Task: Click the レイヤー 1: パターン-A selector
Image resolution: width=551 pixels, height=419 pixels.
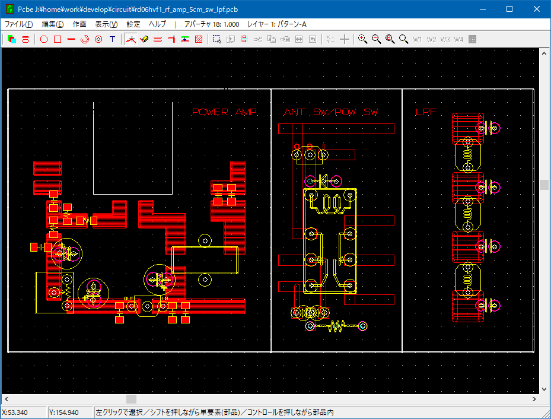Action: pos(277,24)
